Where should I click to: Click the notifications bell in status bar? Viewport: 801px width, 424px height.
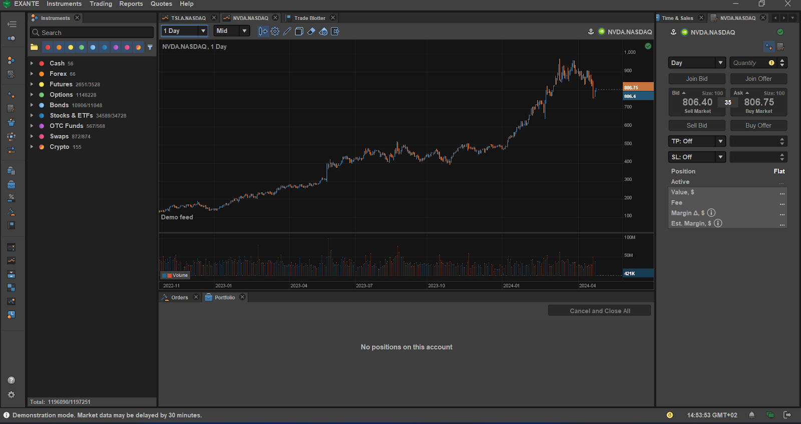pos(752,415)
